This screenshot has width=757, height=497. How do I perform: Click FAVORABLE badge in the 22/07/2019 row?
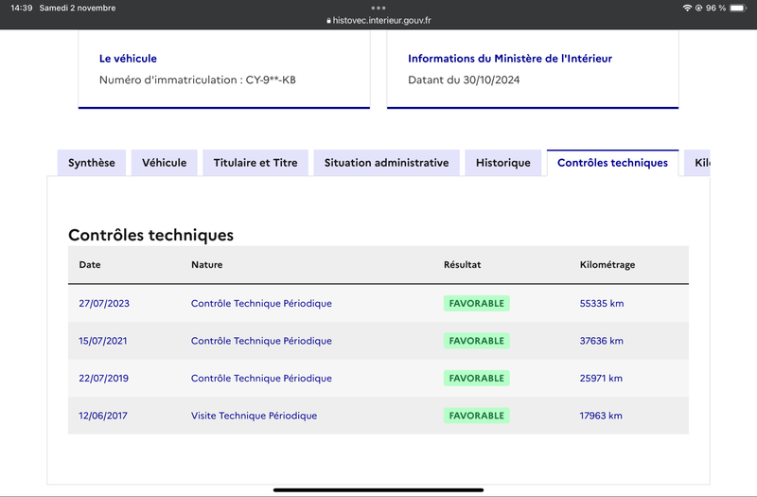[477, 378]
